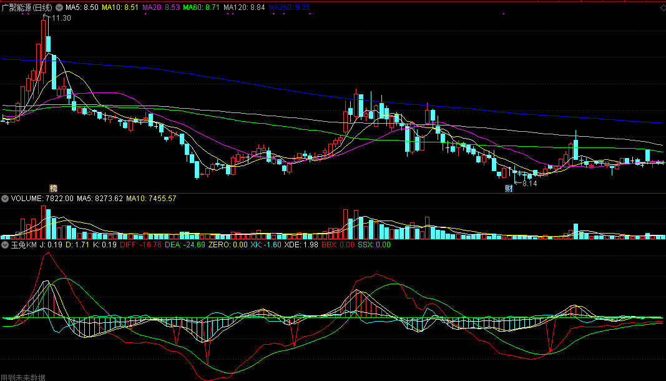Viewport: 666px width, 381px height.
Task: Expand the dropdown beside 广聚能源(日线) title
Action: click(59, 7)
